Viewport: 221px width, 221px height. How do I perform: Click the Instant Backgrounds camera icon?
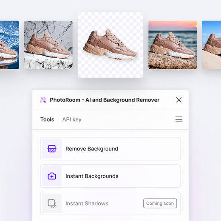(x=52, y=176)
